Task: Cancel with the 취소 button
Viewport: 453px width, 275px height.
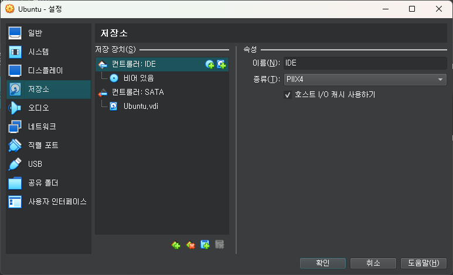Action: [x=373, y=263]
